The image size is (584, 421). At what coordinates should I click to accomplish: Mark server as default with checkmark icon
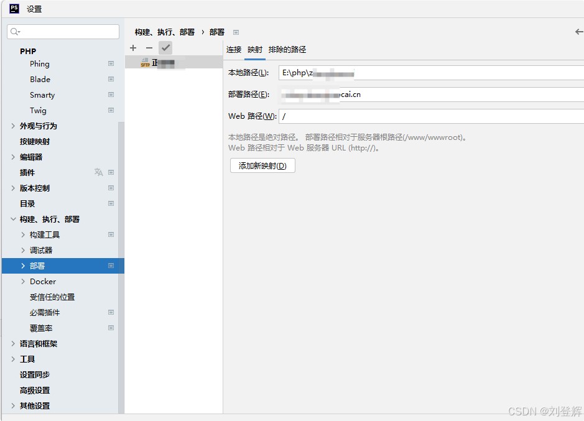point(165,48)
